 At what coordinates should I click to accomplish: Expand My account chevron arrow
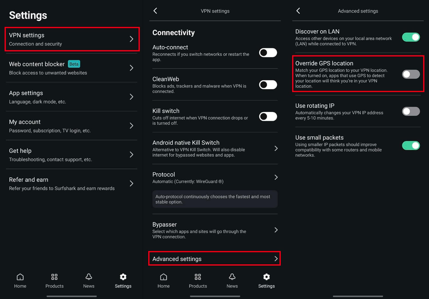[x=131, y=126]
